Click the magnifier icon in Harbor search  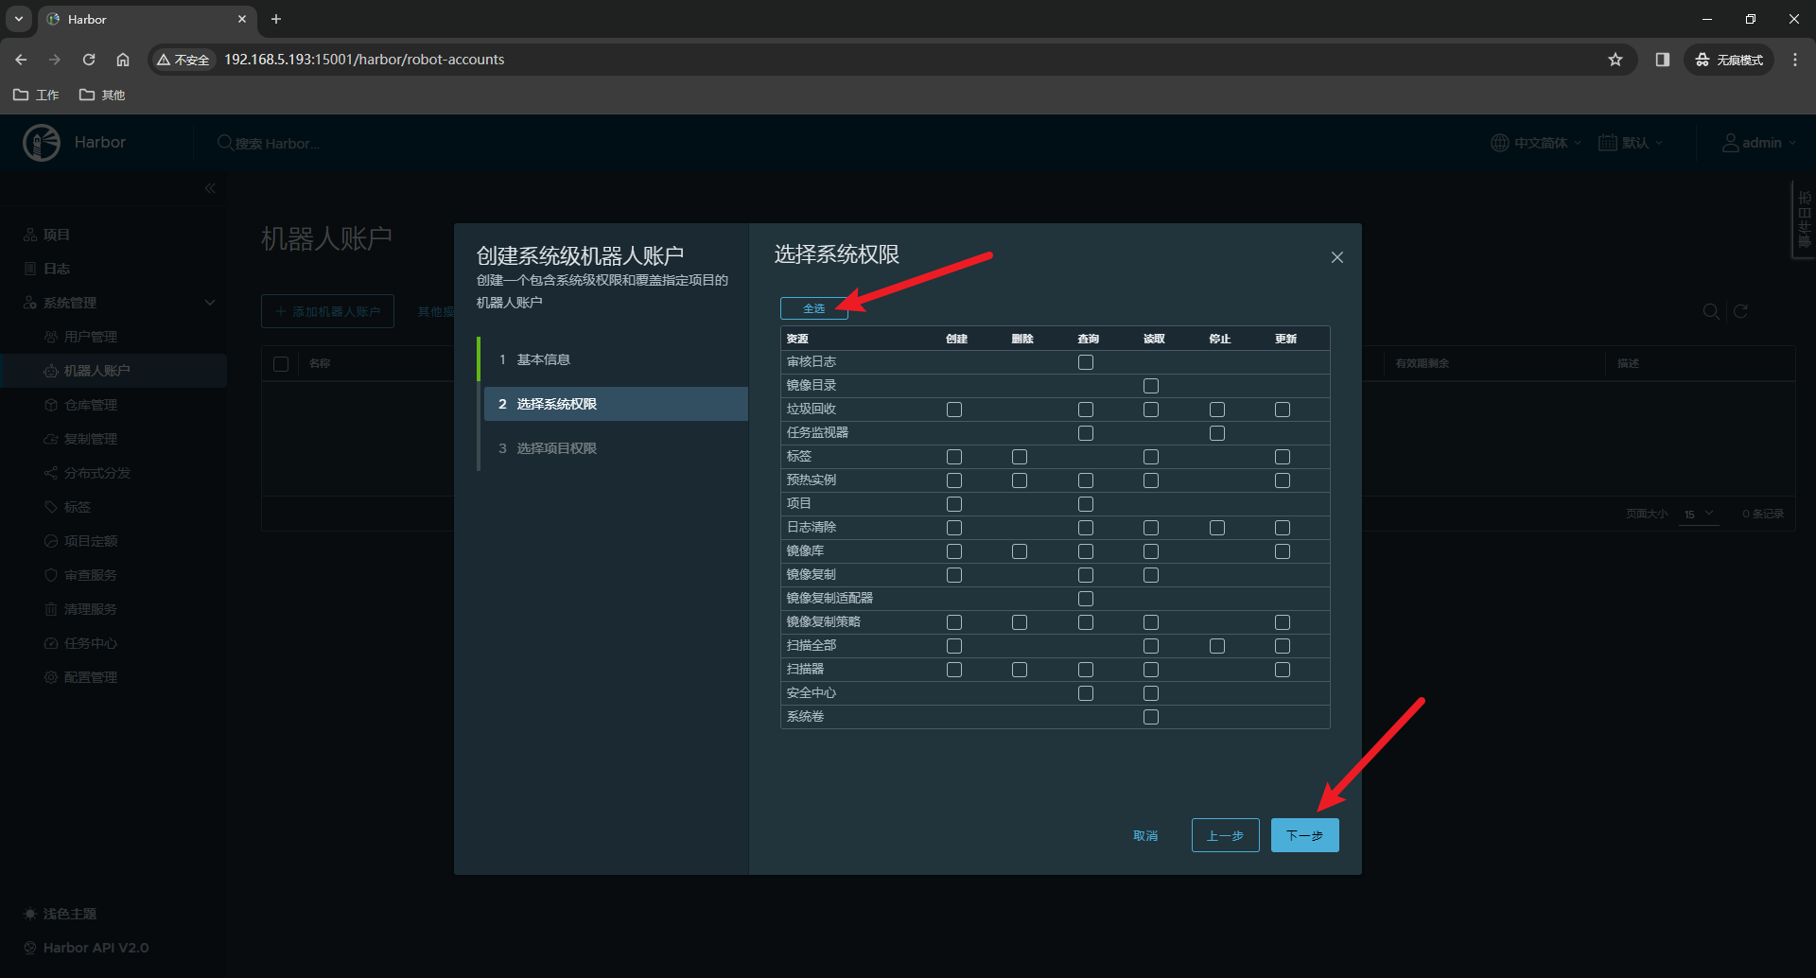pos(225,143)
